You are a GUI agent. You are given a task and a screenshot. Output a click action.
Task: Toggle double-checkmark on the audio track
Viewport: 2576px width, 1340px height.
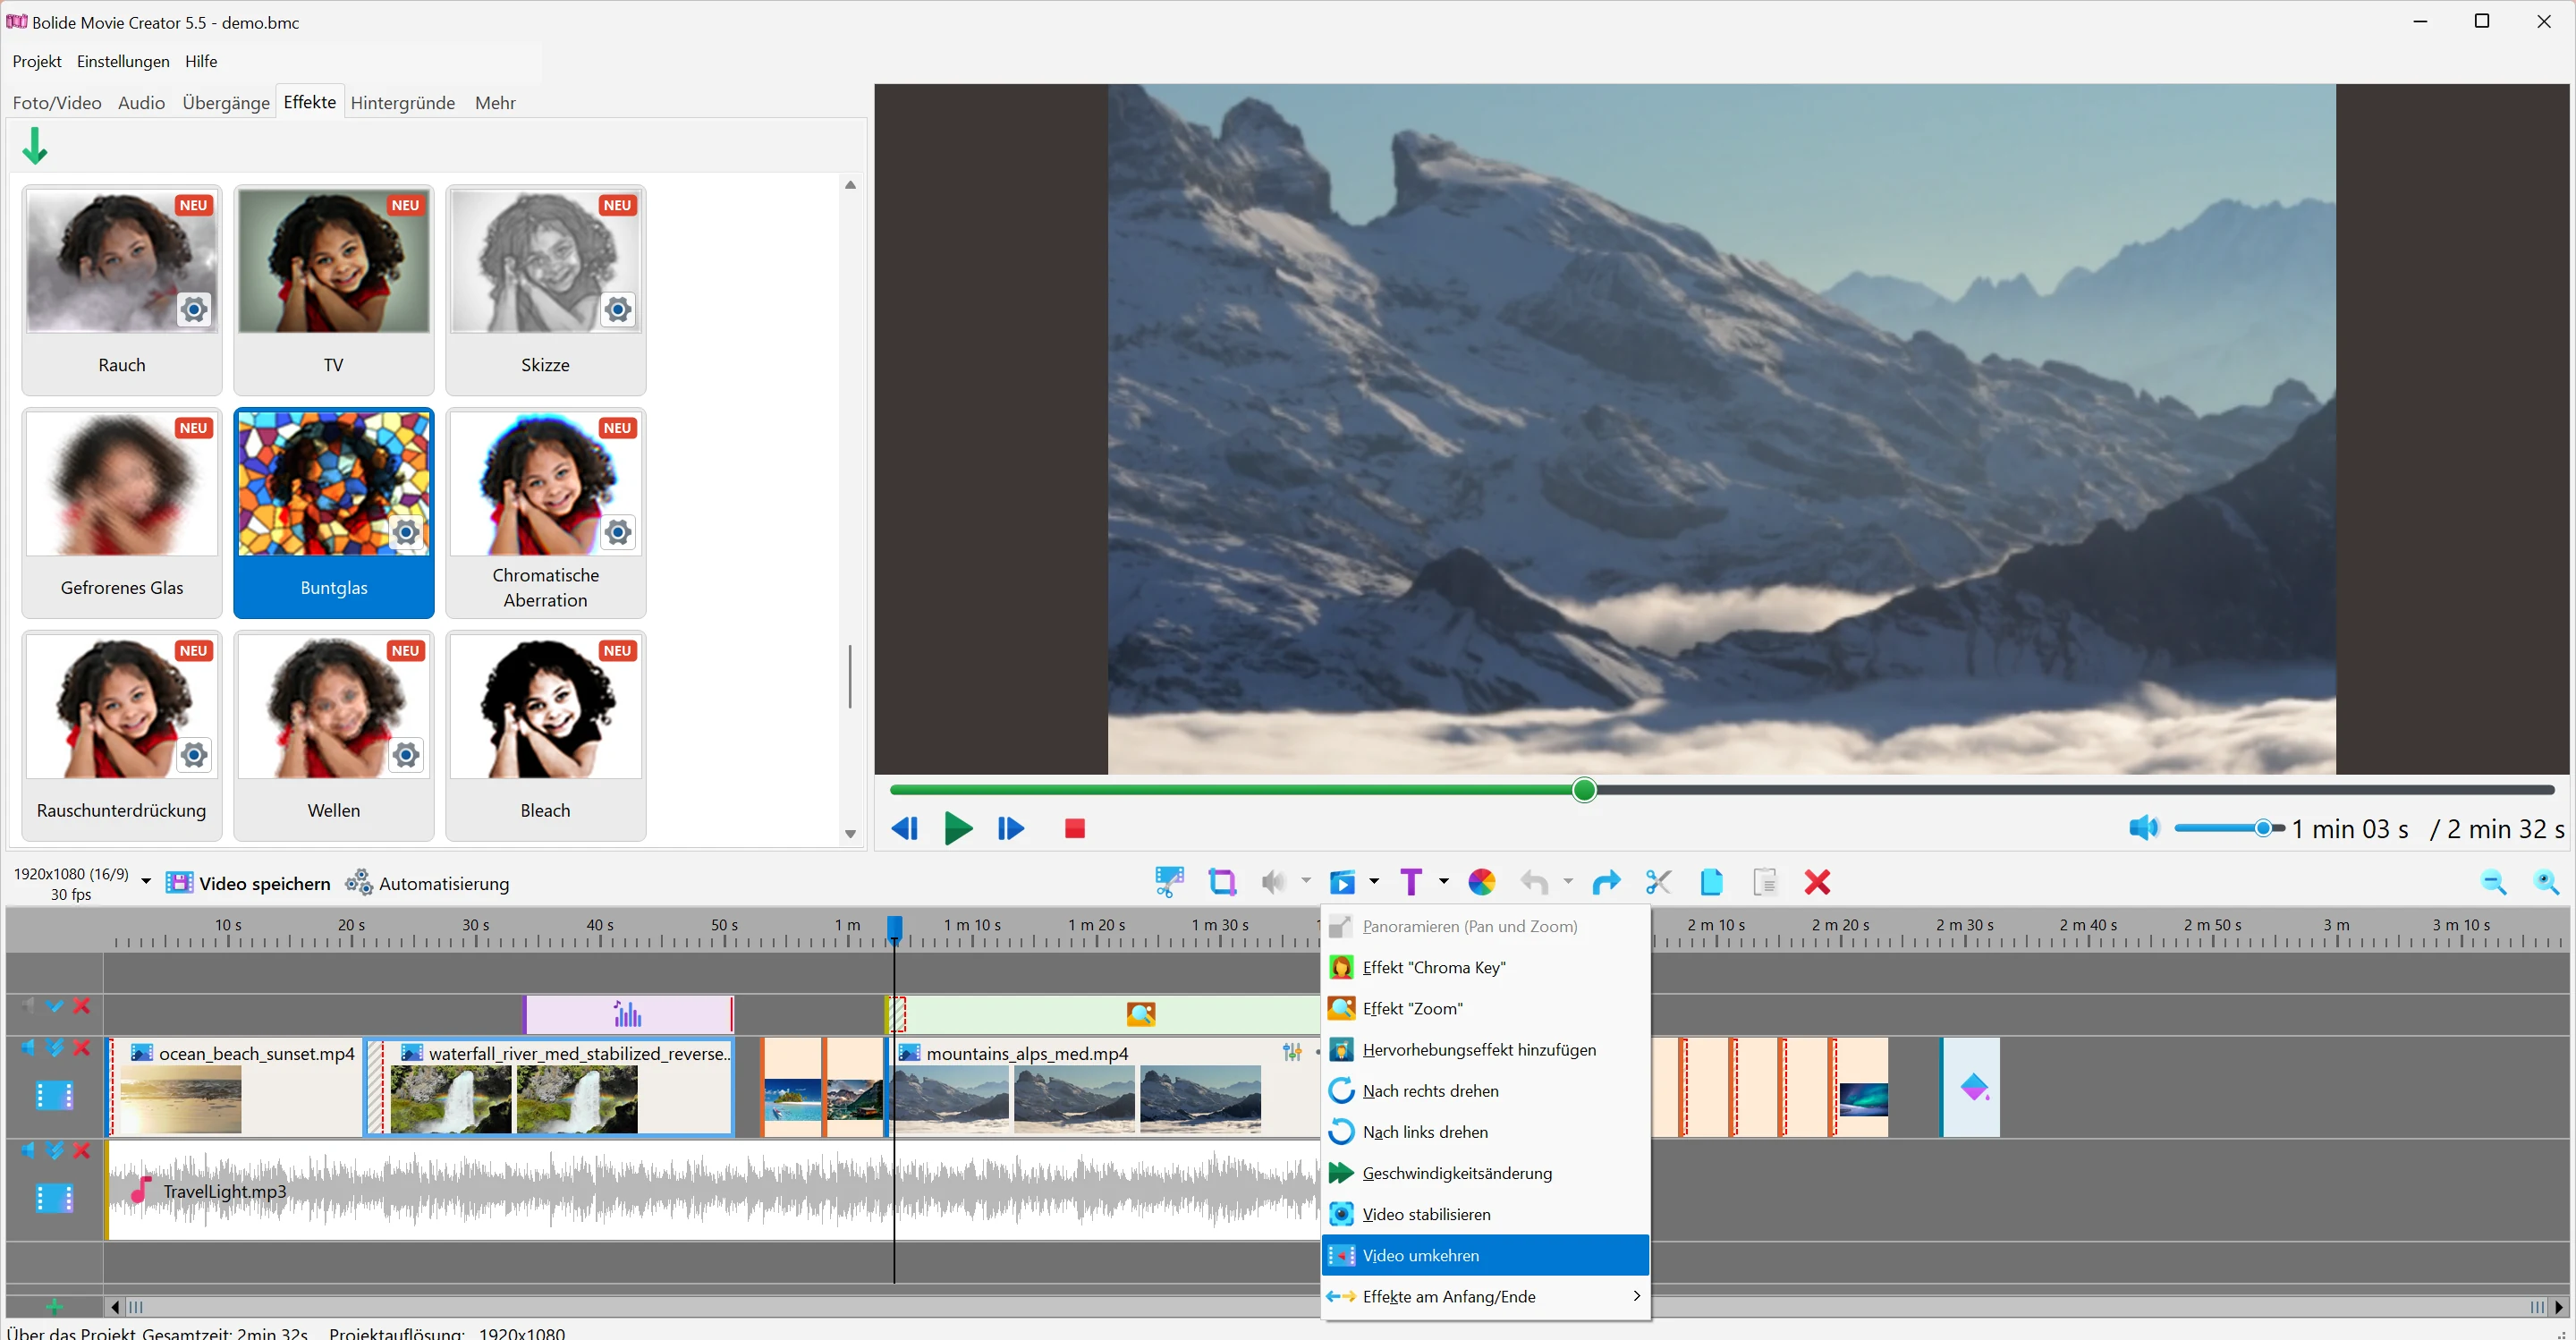pos(55,1150)
